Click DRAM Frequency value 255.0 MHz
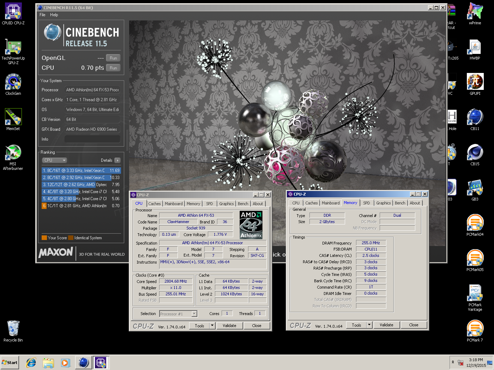Image resolution: width=494 pixels, height=370 pixels. coord(371,243)
